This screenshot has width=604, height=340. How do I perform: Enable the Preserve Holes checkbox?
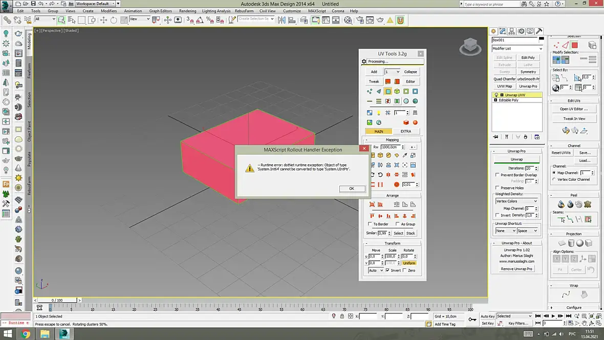tap(498, 188)
